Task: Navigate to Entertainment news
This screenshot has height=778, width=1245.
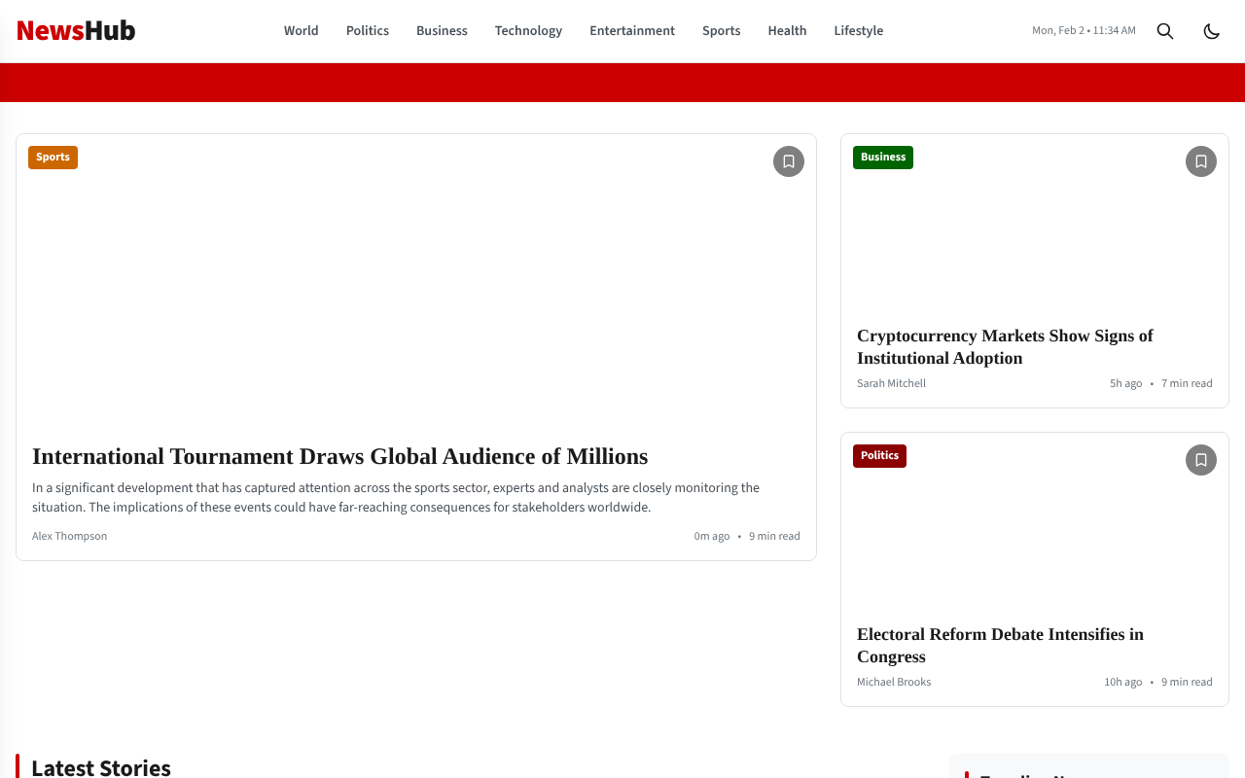Action: point(631,31)
